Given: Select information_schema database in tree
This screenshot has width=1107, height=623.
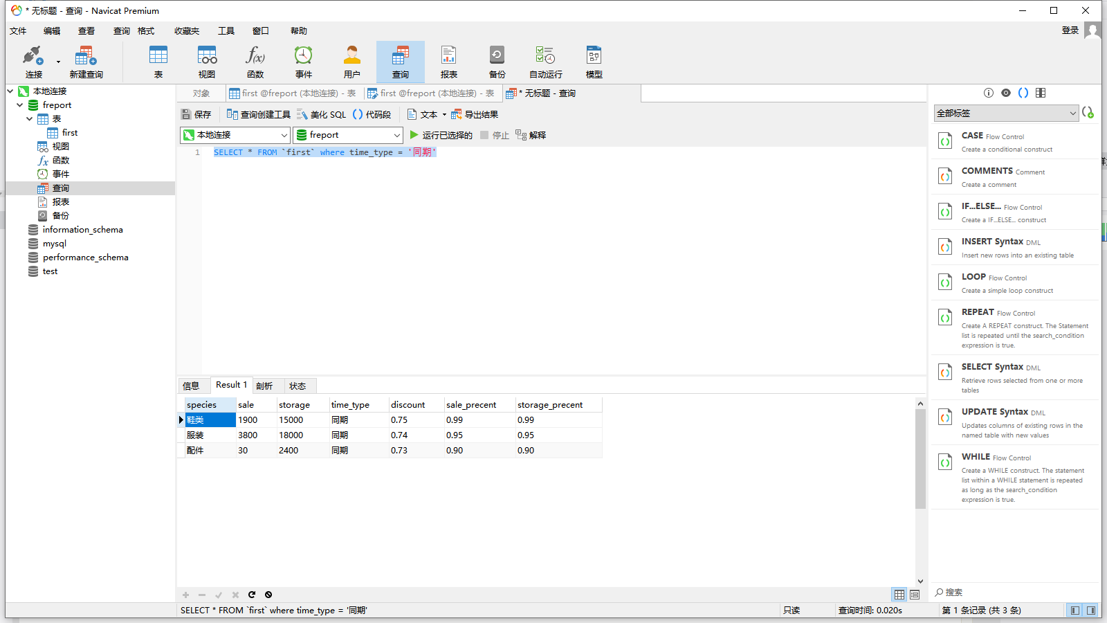Looking at the screenshot, I should coord(75,230).
